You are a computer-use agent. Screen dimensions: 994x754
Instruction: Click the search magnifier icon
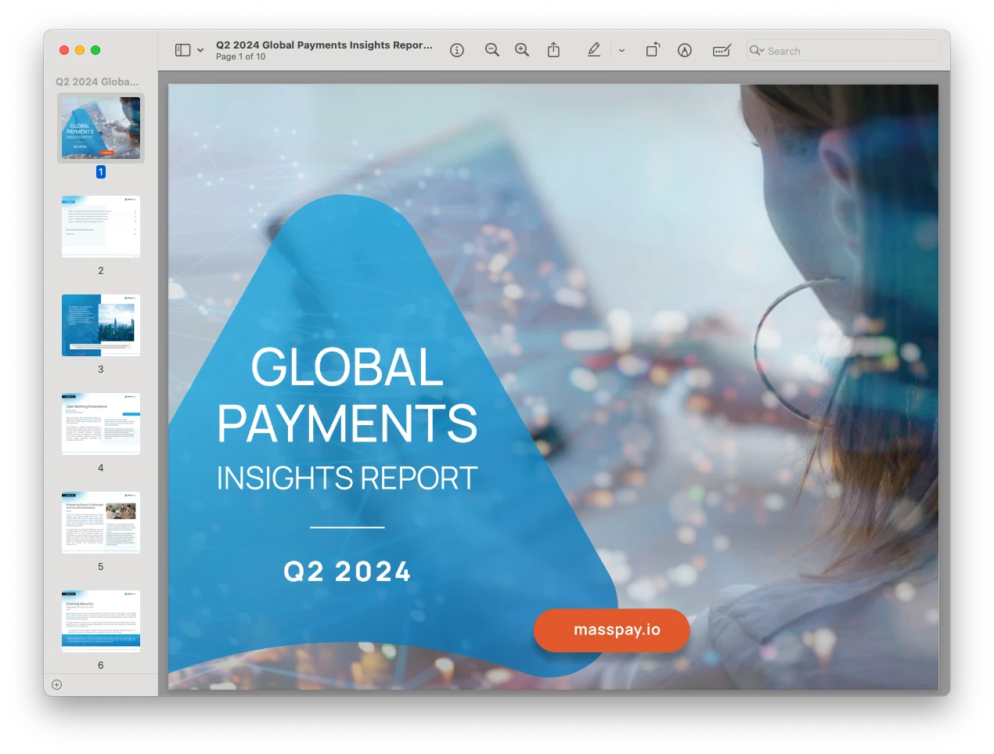(x=754, y=50)
